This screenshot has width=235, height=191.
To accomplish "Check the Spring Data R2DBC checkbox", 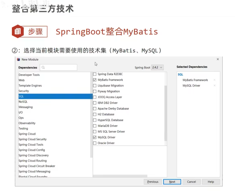I will [95, 74].
